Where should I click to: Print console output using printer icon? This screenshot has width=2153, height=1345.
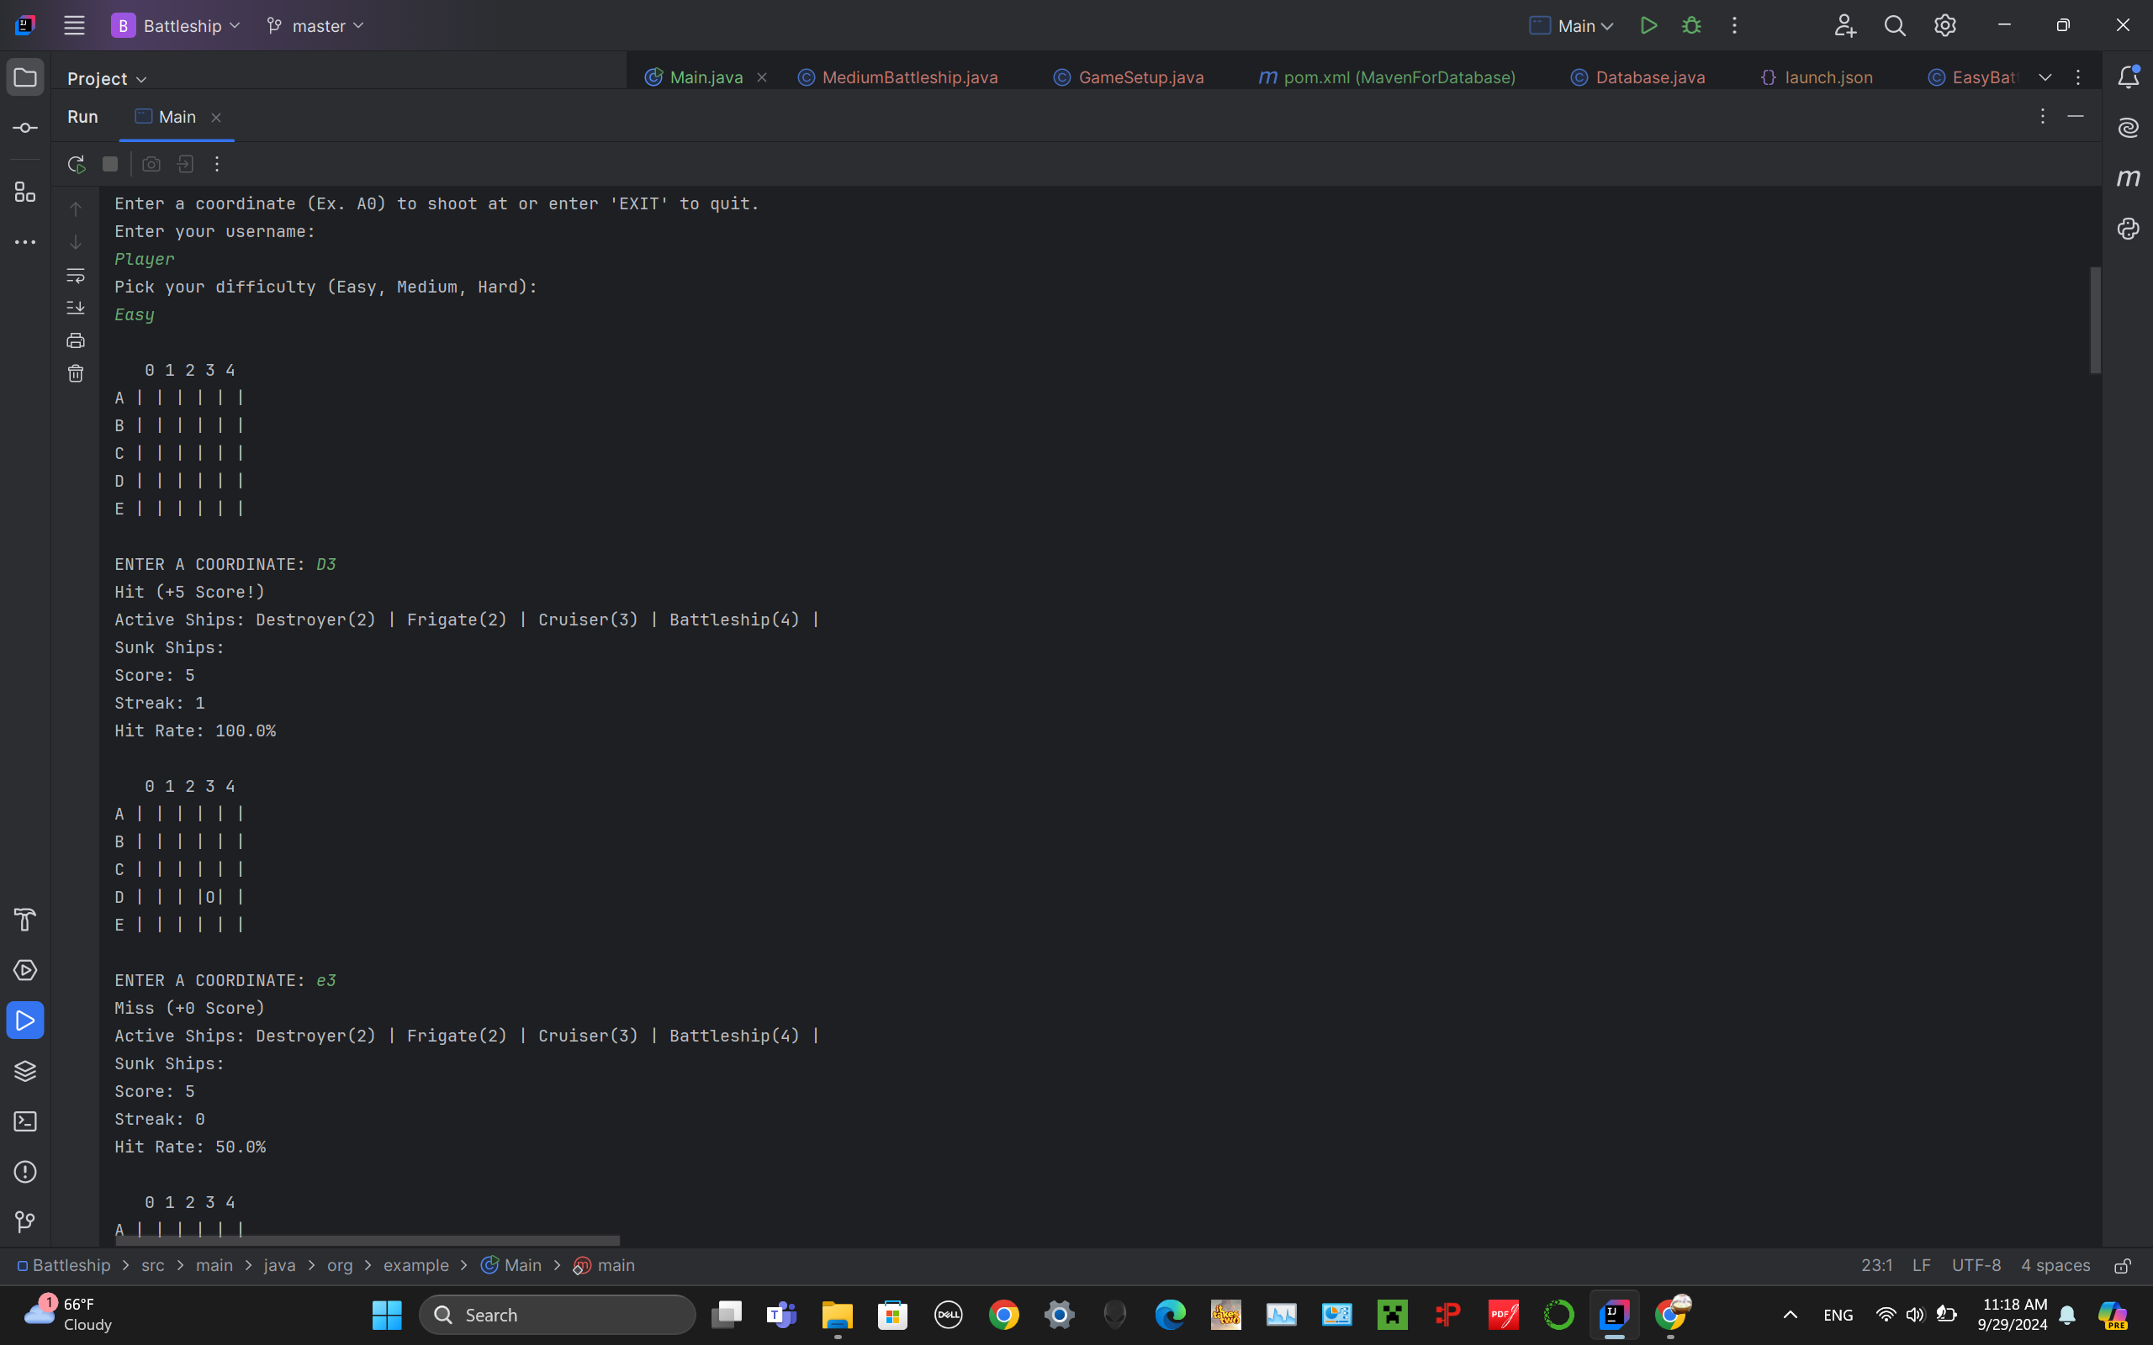click(76, 340)
